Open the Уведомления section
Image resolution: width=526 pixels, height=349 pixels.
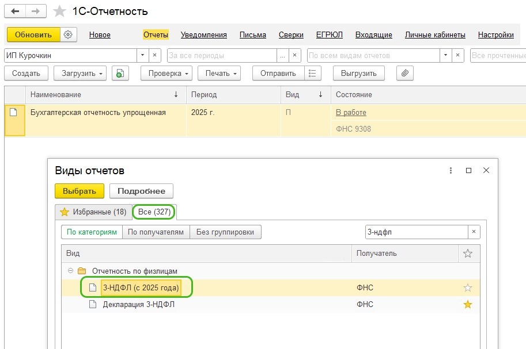[203, 35]
